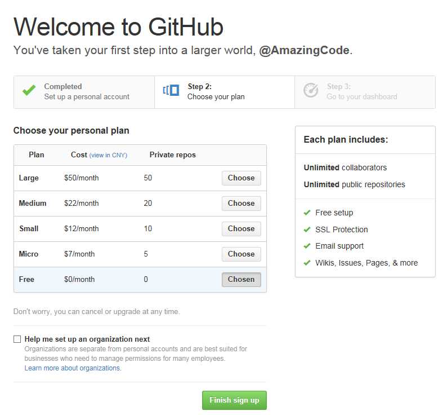Click the Each plan includes heading
The height and width of the screenshot is (415, 443).
[x=346, y=140]
